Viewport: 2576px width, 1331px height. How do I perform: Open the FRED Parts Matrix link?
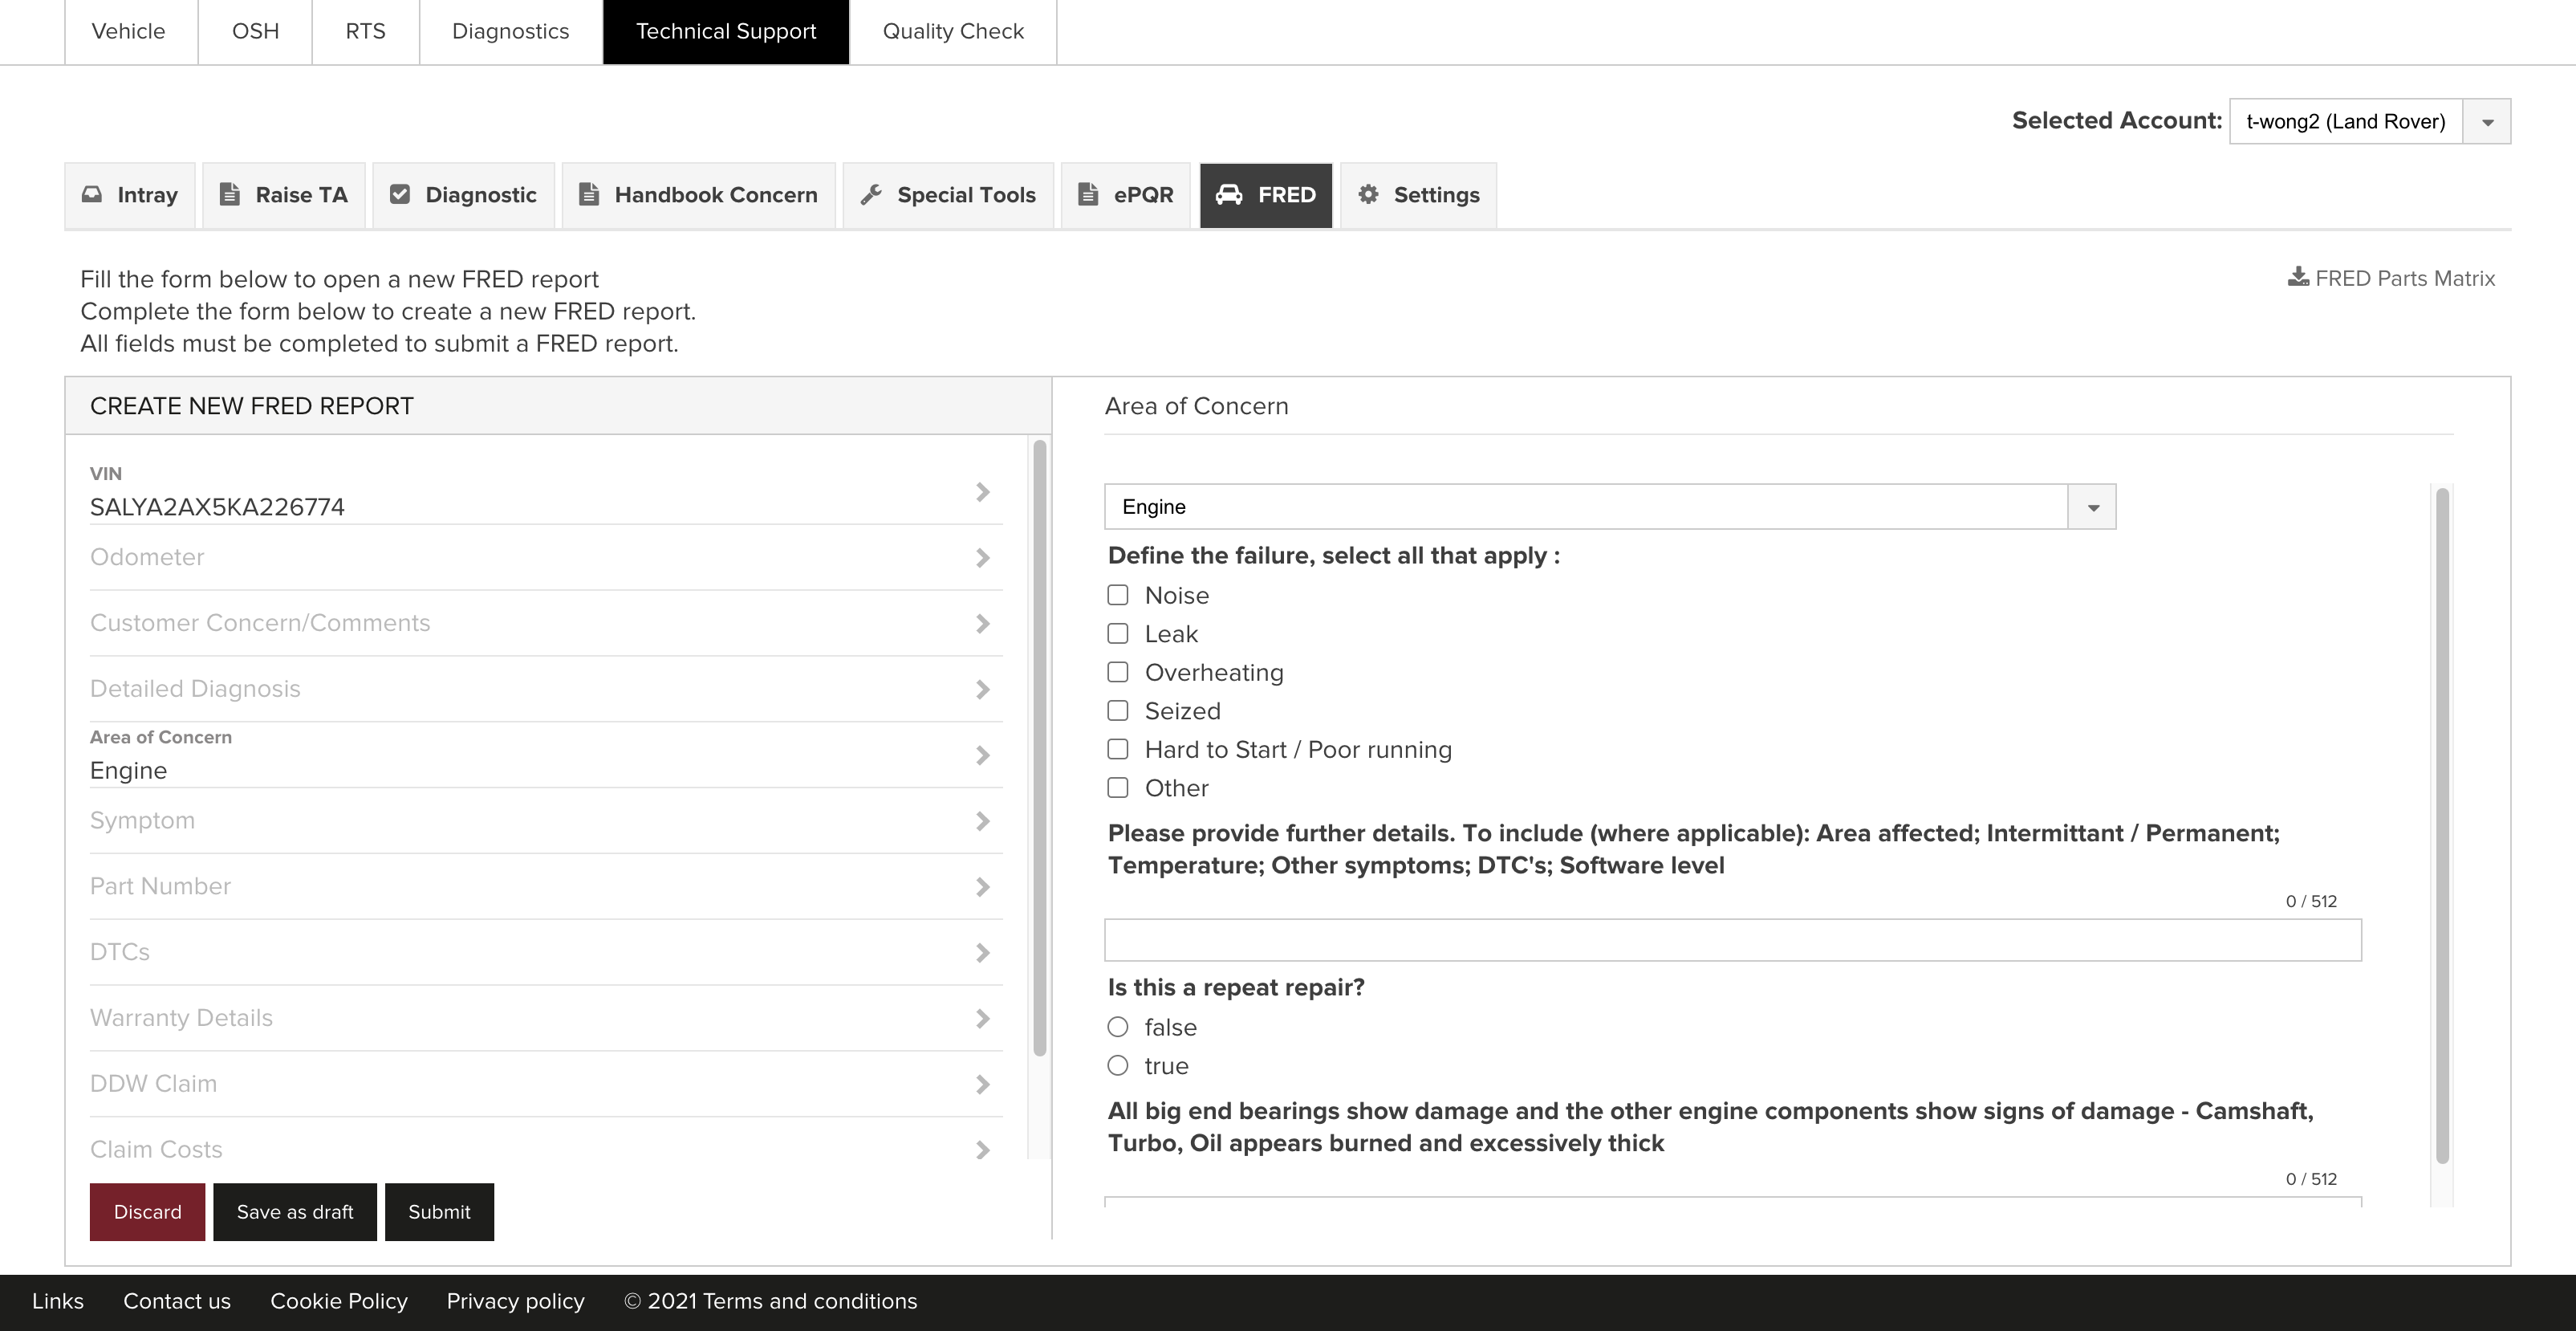[2392, 278]
